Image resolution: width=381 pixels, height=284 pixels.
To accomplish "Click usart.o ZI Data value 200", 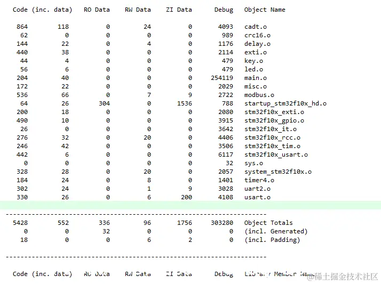I will (186, 197).
